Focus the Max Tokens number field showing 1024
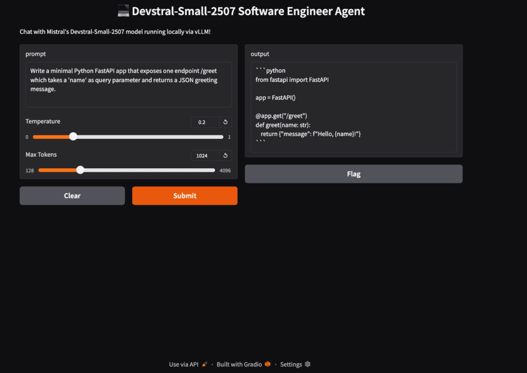 (x=205, y=155)
